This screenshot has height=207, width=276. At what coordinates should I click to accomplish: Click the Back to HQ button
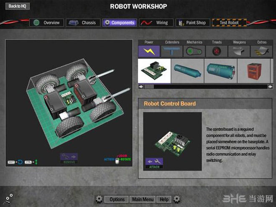(17, 6)
